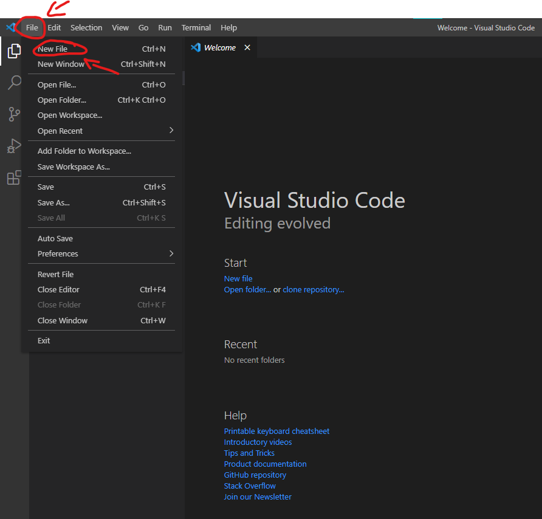This screenshot has width=542, height=519.
Task: Open the Explorer view in activity bar
Action: [x=14, y=51]
